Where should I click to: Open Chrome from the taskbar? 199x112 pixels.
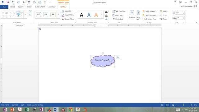tap(71, 110)
